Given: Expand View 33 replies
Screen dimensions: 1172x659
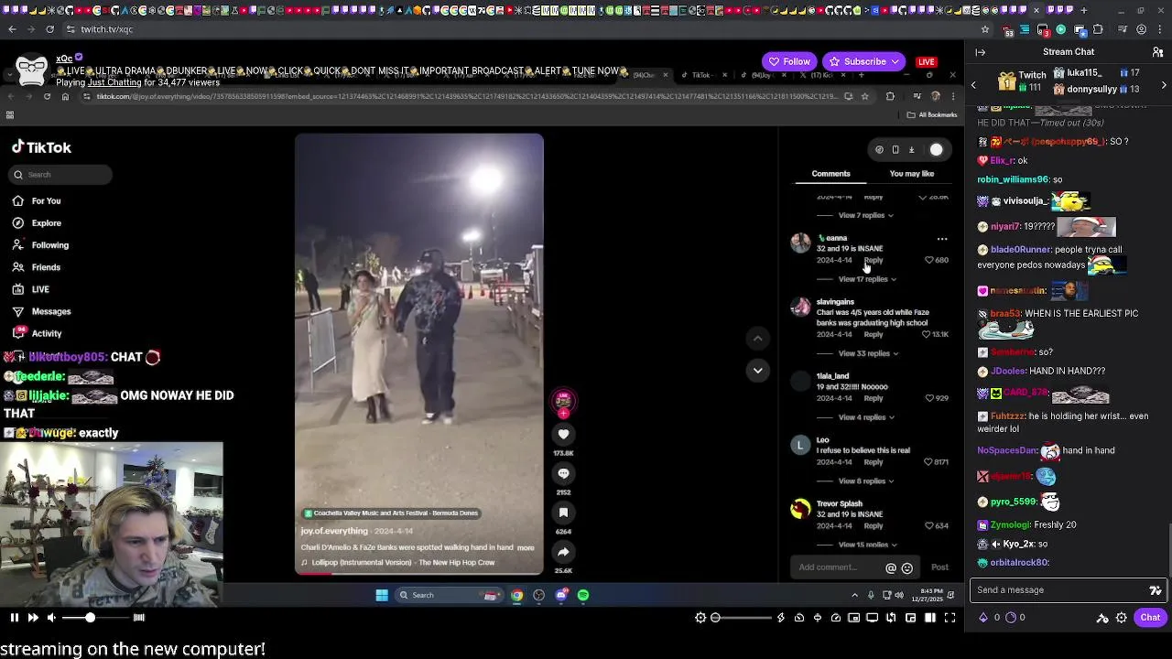Looking at the screenshot, I should pyautogui.click(x=868, y=353).
